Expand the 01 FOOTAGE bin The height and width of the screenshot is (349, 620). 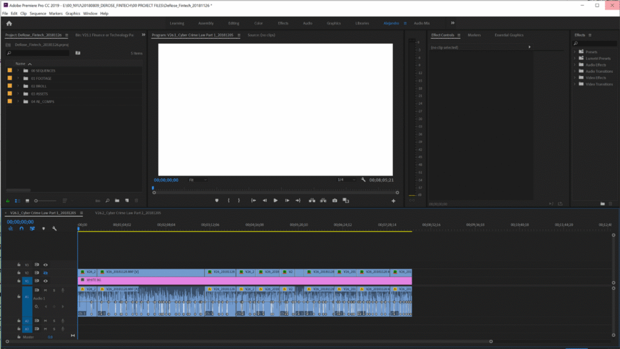[18, 78]
